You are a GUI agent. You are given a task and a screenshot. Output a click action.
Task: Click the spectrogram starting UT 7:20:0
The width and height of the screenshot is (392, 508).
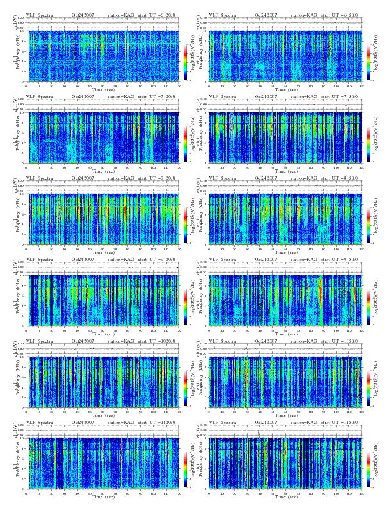[102, 137]
